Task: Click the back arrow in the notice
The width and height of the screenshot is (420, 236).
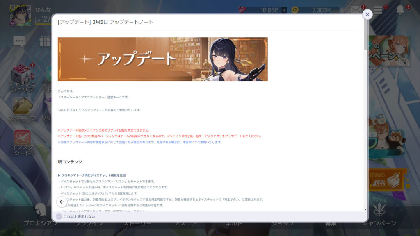Action: [x=62, y=202]
